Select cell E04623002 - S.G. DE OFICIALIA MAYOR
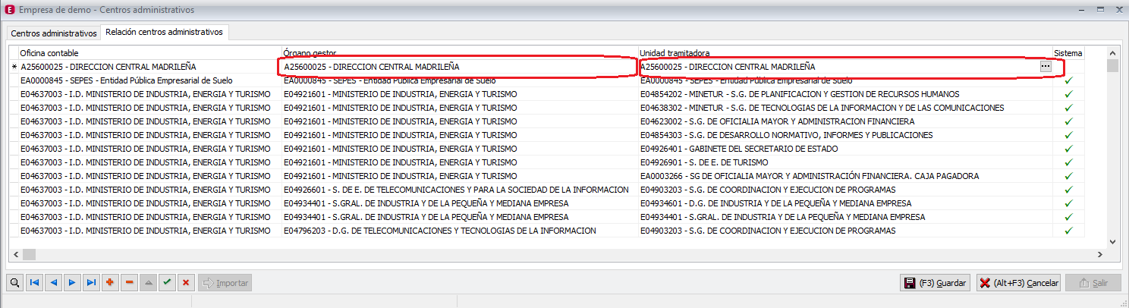Screen dimensions: 1129x308 click(x=845, y=121)
